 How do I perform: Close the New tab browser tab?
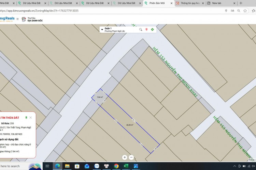234,3
